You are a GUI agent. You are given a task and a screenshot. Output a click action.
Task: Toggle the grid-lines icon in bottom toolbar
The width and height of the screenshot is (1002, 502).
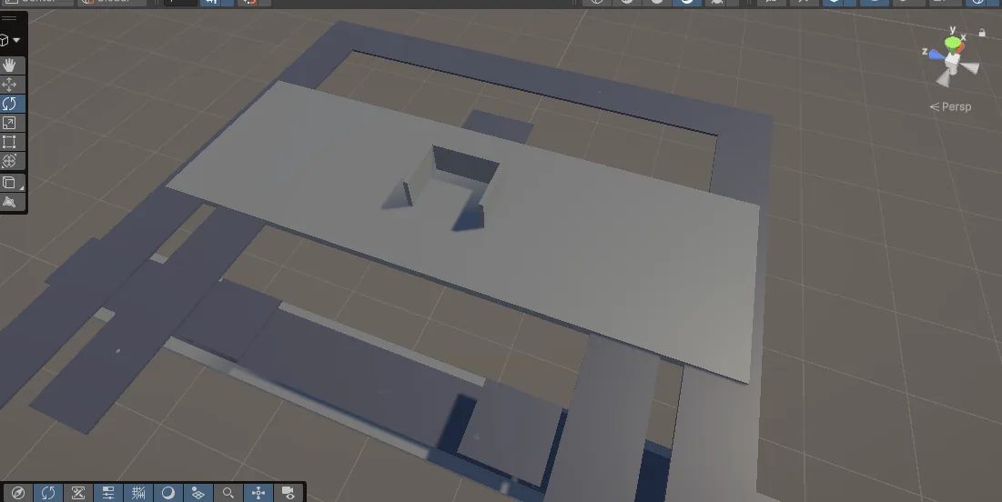pyautogui.click(x=138, y=493)
